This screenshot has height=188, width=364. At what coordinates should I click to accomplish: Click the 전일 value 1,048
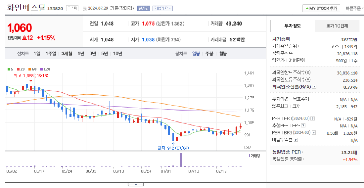pos(107,24)
